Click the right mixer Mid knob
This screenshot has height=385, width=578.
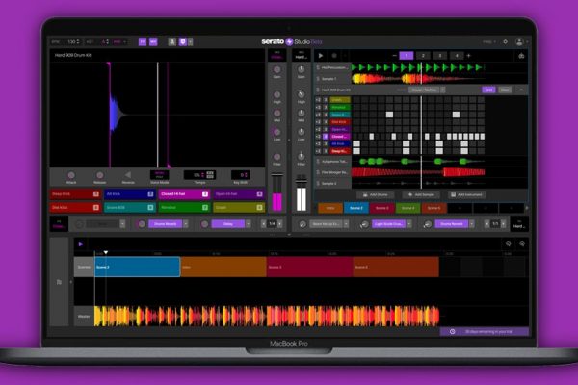coord(302,114)
